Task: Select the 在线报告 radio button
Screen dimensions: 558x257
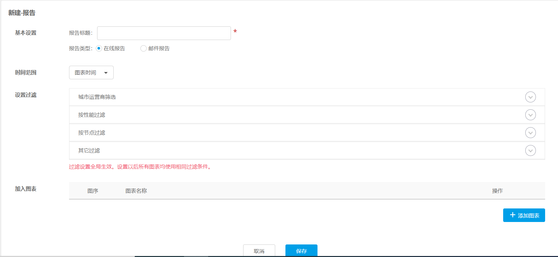Action: (x=99, y=49)
